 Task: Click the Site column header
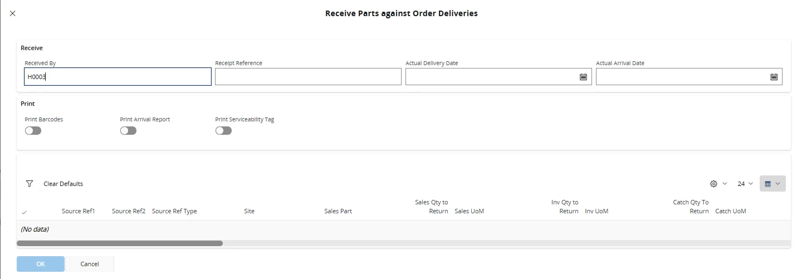point(249,211)
